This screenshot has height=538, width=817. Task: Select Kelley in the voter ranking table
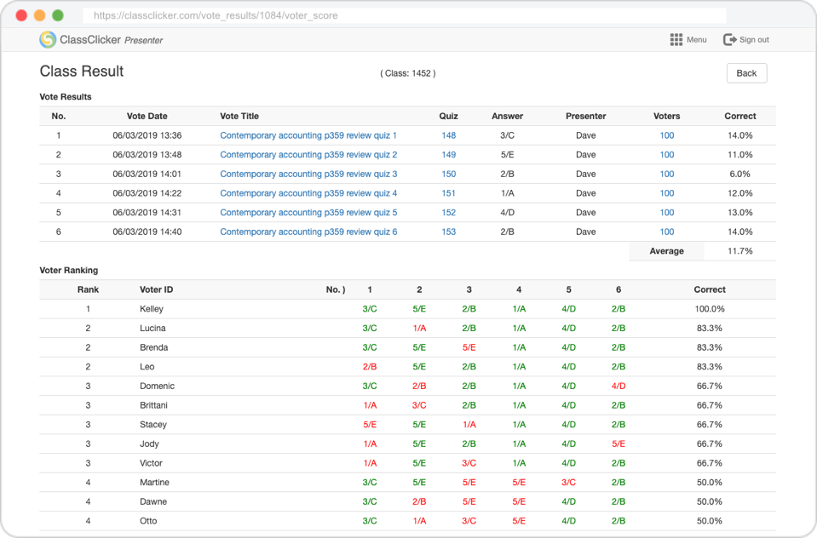pos(152,308)
